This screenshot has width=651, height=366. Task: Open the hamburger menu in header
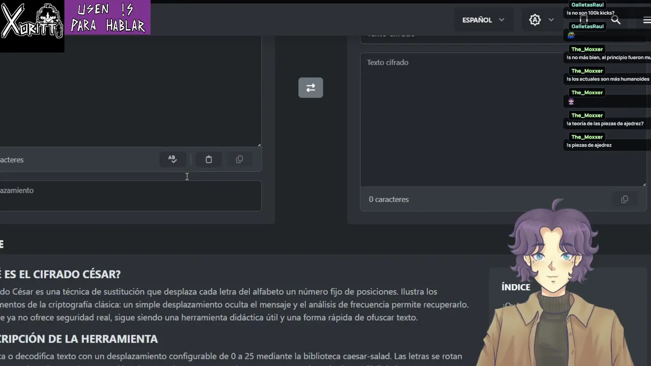[646, 20]
